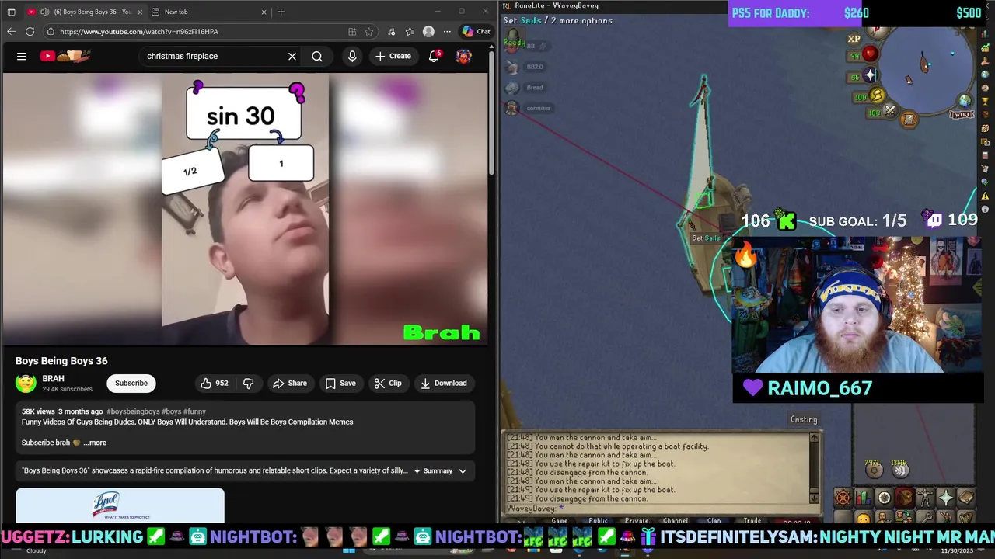Add this page to favorites star
Viewport: 995px width, 559px height.
[369, 32]
